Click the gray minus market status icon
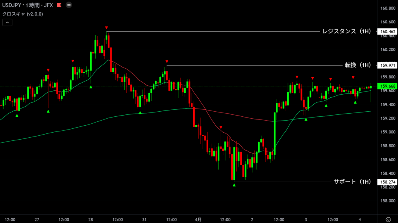This screenshot has width=398, height=223. click(x=69, y=5)
